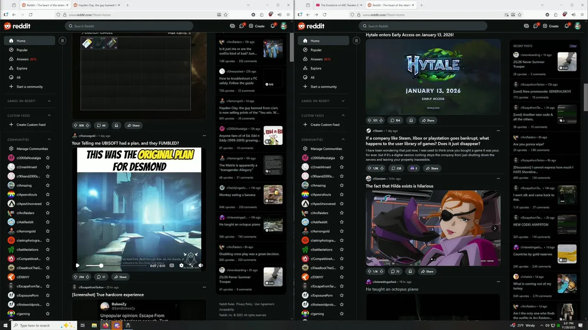Give award on the Hytale post

tap(411, 121)
